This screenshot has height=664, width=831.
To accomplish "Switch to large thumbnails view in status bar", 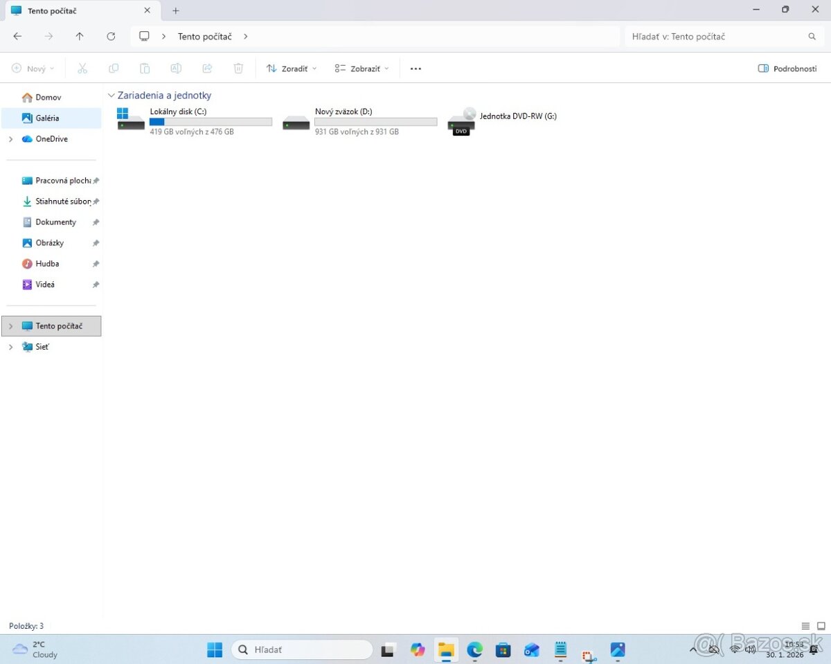I will (821, 626).
